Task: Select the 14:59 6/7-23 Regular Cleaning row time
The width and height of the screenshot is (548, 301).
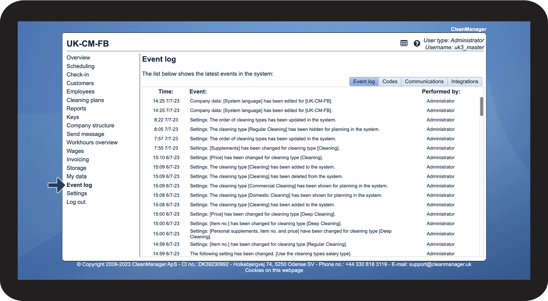Action: 166,244
